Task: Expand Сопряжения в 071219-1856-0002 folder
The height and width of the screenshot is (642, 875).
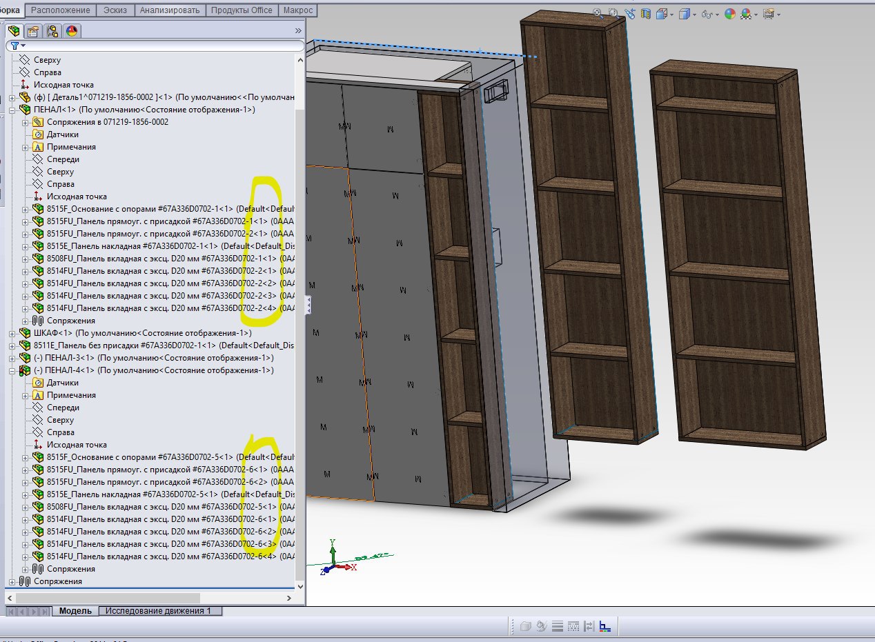Action: pos(25,122)
